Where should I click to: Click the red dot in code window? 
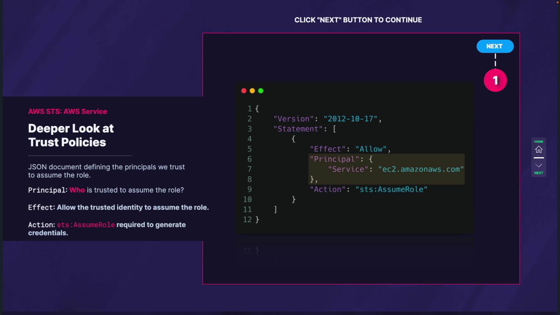pyautogui.click(x=244, y=91)
